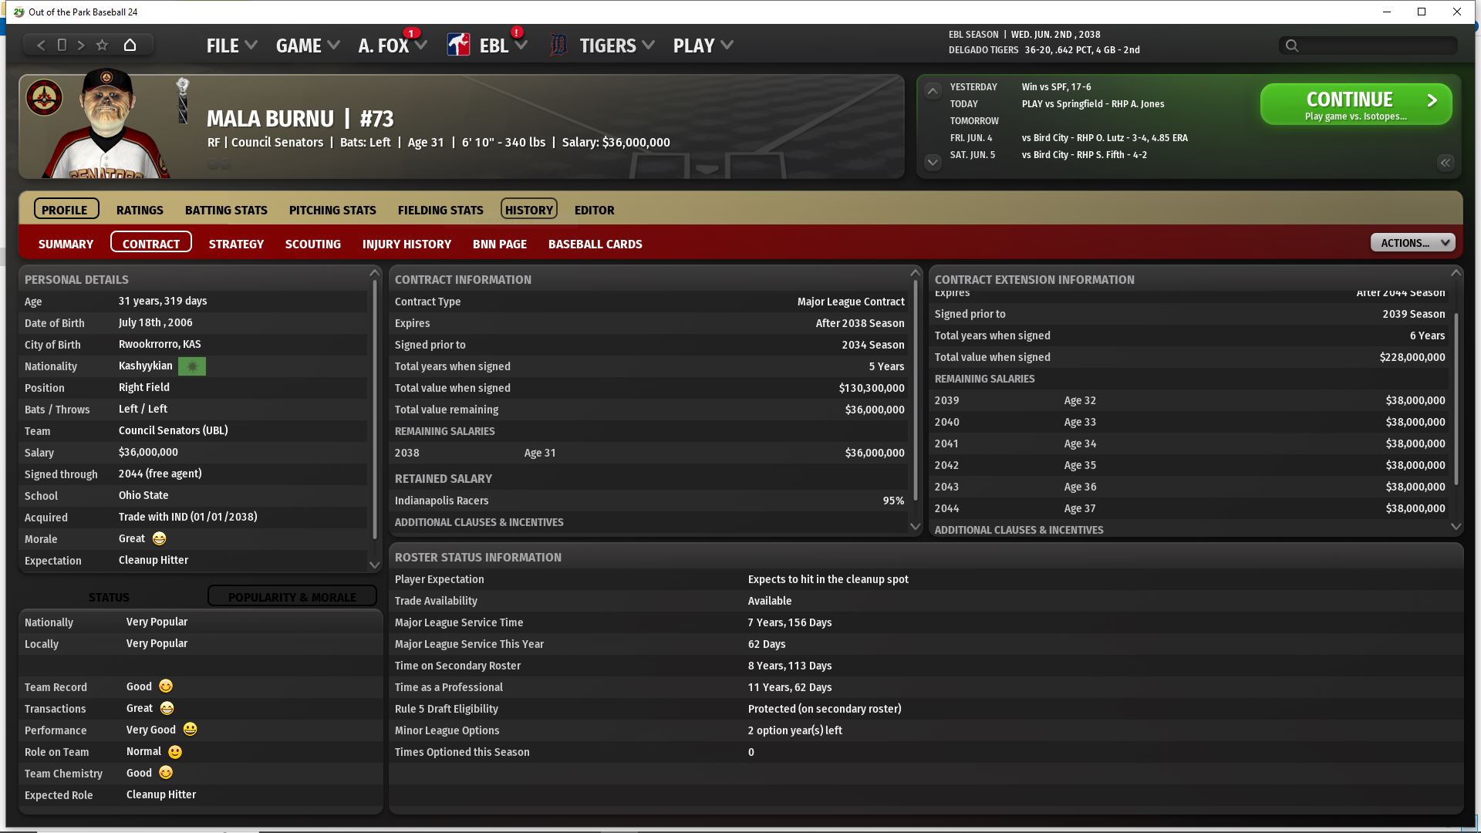Collapse schedule panel with double-chevron icon

tap(1445, 163)
